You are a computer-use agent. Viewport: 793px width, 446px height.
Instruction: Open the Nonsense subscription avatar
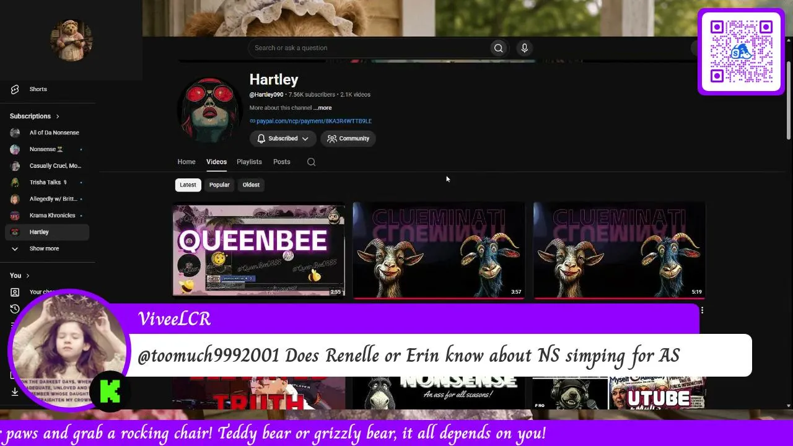[15, 149]
